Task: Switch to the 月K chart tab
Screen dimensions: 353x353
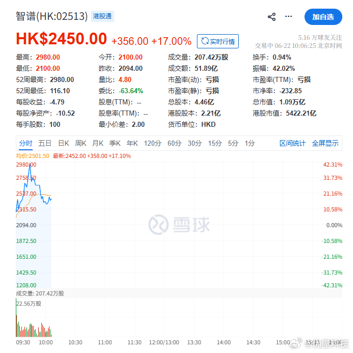Action: [x=98, y=143]
